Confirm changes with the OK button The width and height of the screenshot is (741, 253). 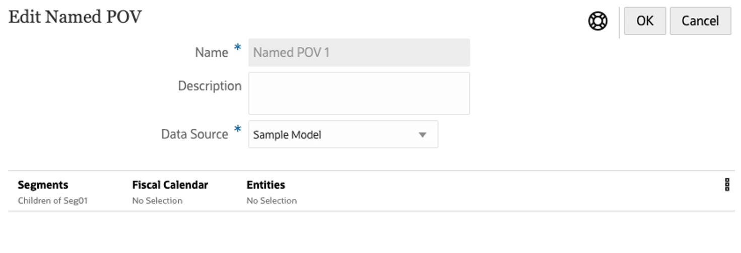pos(645,21)
